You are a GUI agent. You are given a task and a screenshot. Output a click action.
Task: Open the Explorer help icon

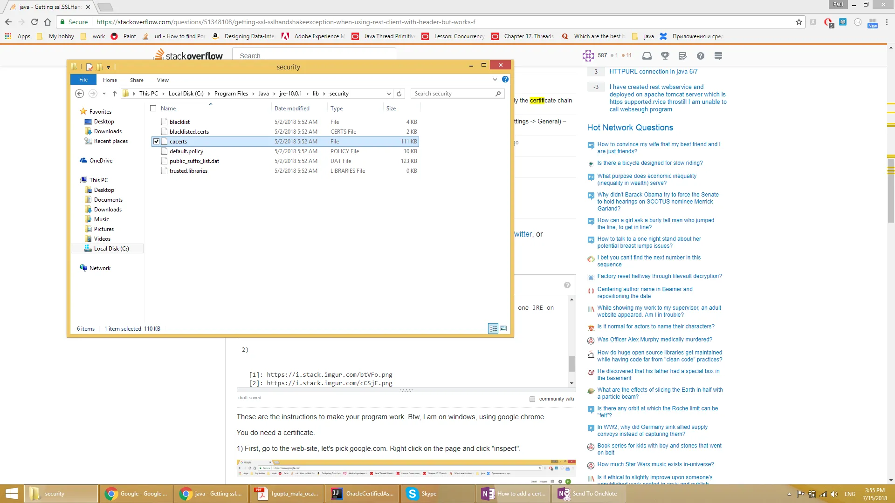pyautogui.click(x=505, y=80)
